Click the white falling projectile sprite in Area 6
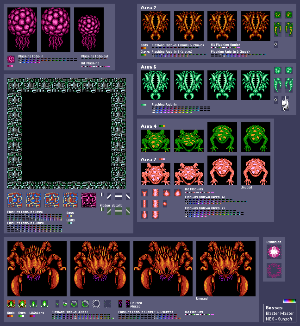The image size is (300, 326). tap(286, 104)
